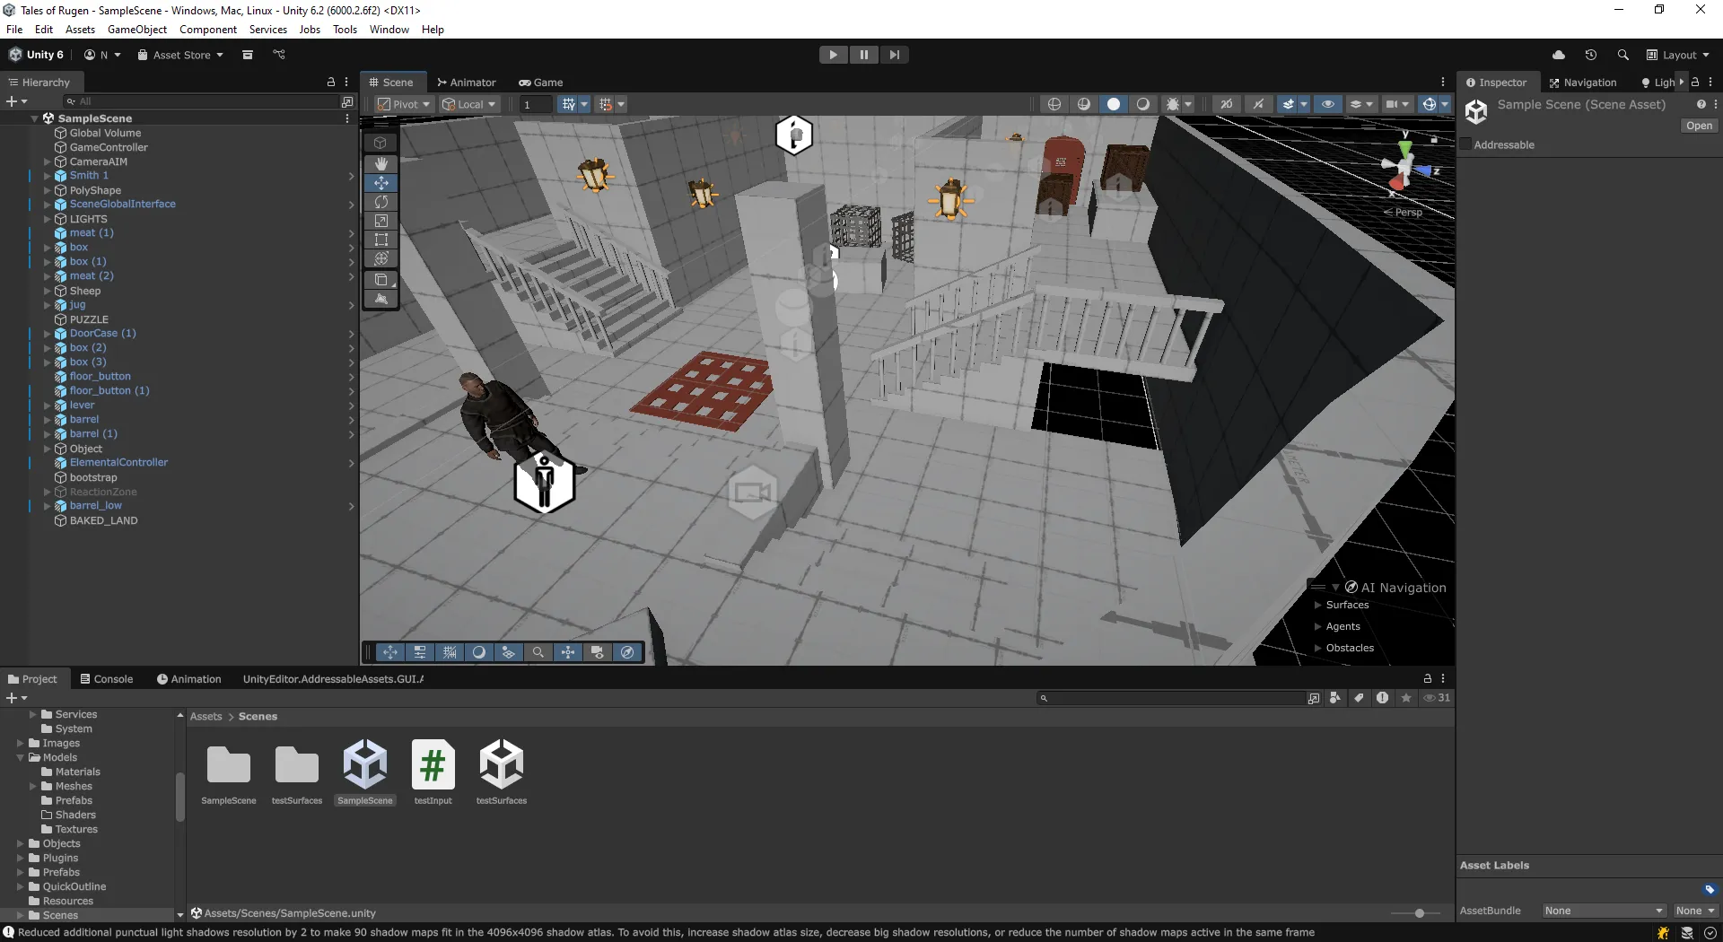Click the Pause button in the toolbar
This screenshot has width=1723, height=942.
point(863,55)
